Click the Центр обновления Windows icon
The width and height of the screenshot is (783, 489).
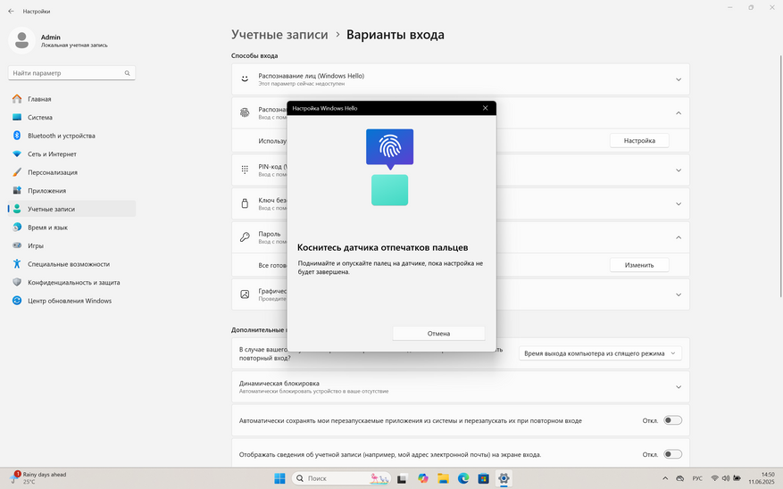[x=17, y=301]
